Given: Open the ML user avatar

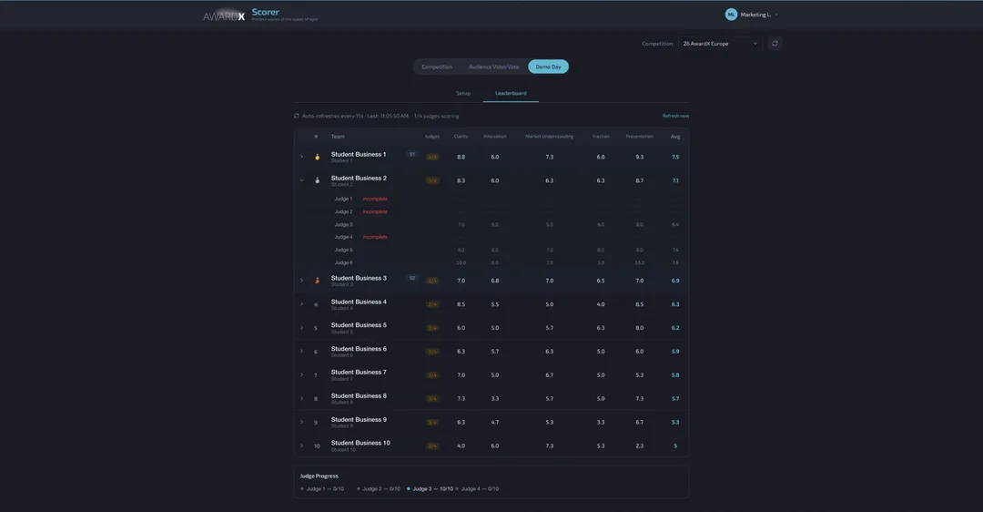Looking at the screenshot, I should (731, 15).
